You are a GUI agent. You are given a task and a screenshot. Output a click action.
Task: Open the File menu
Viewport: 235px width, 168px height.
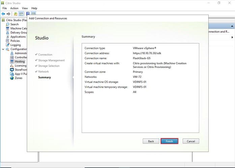point(4,8)
